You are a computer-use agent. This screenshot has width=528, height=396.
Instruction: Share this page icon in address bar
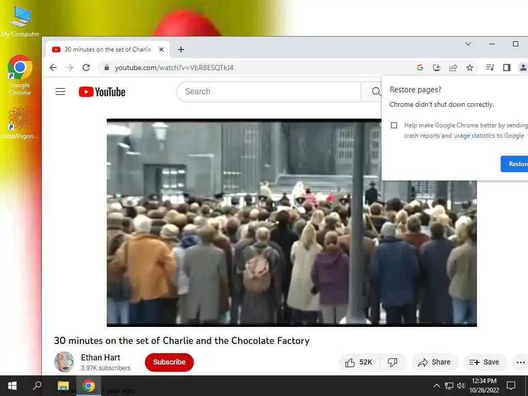tap(453, 68)
